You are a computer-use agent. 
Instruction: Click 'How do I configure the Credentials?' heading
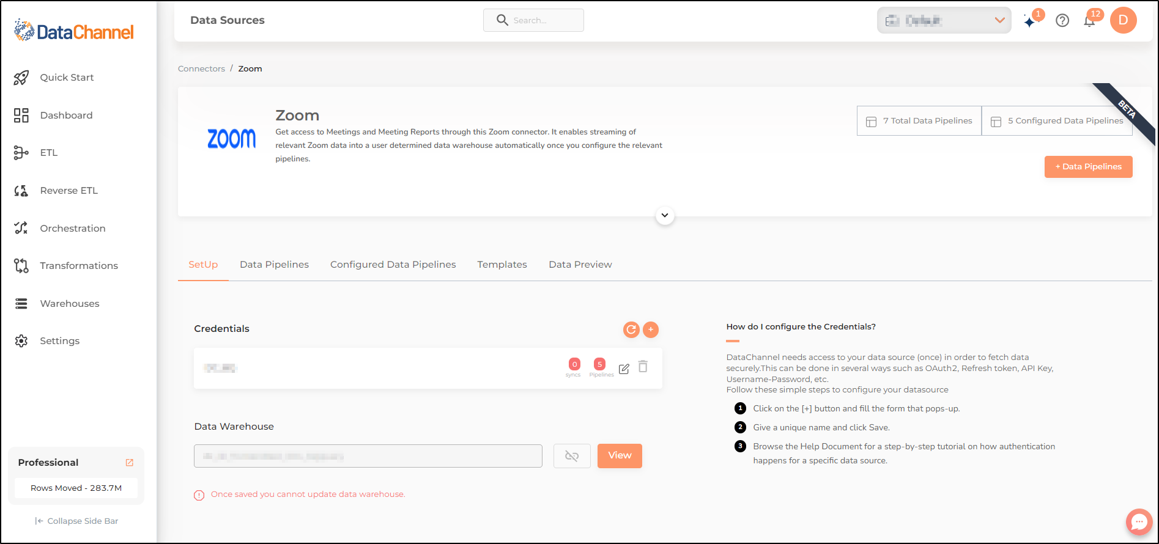pos(801,327)
